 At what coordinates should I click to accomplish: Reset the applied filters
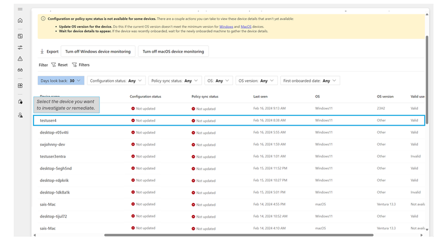click(x=60, y=65)
